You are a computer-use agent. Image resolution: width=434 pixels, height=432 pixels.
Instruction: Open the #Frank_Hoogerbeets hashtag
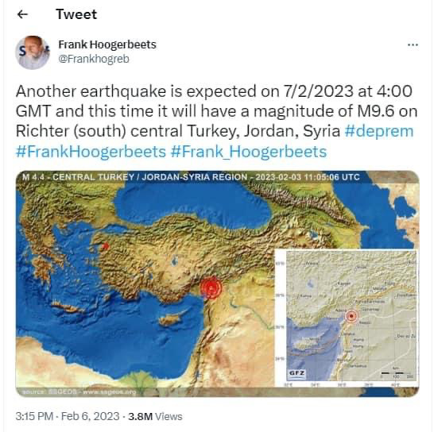coord(249,152)
